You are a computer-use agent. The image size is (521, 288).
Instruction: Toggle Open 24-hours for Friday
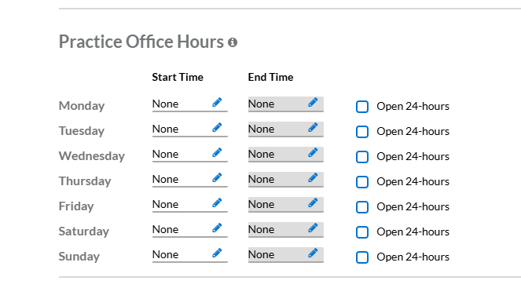(x=362, y=207)
